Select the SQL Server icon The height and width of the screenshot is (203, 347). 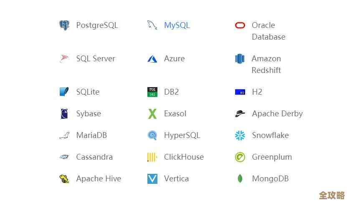coord(64,59)
